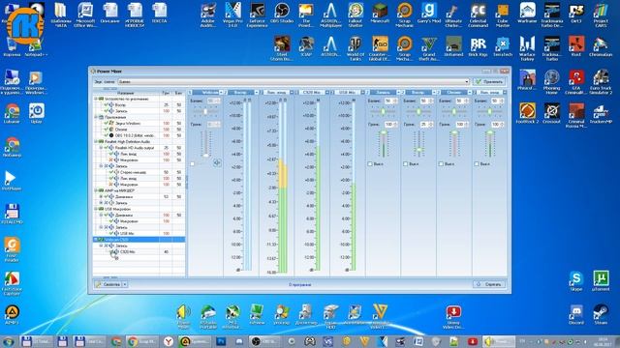Viewport: 620px width, 348px height.
Task: Open the Webcam channel header dropdown
Action: point(221,93)
